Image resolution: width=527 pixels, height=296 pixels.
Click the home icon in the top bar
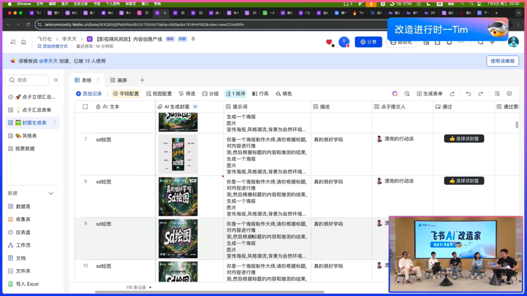pyautogui.click(x=23, y=42)
